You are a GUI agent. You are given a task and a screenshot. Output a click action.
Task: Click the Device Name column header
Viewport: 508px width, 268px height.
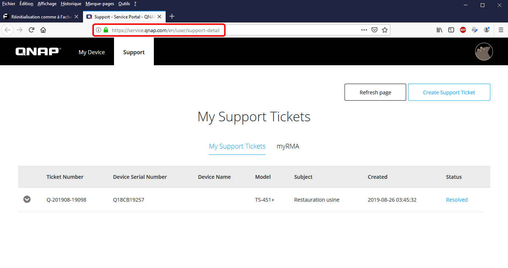coord(214,177)
